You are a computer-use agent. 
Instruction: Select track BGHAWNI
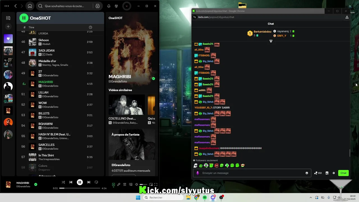pos(60,126)
